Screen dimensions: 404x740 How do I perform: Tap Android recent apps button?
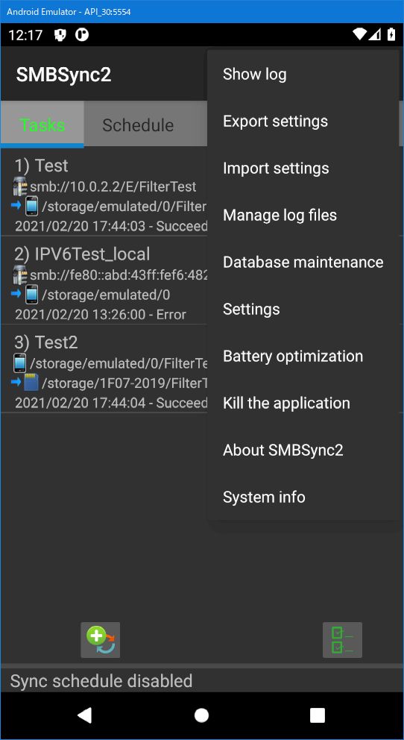click(318, 715)
